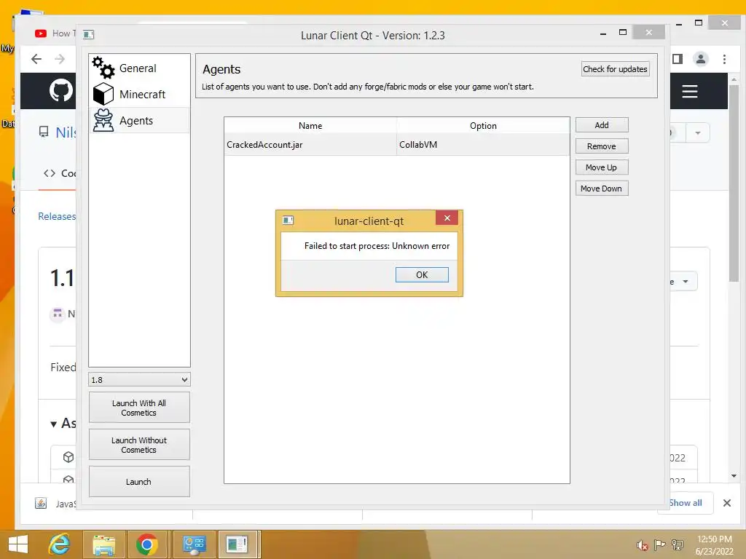Click Launch Without Cosmetics
The height and width of the screenshot is (559, 746).
click(139, 445)
